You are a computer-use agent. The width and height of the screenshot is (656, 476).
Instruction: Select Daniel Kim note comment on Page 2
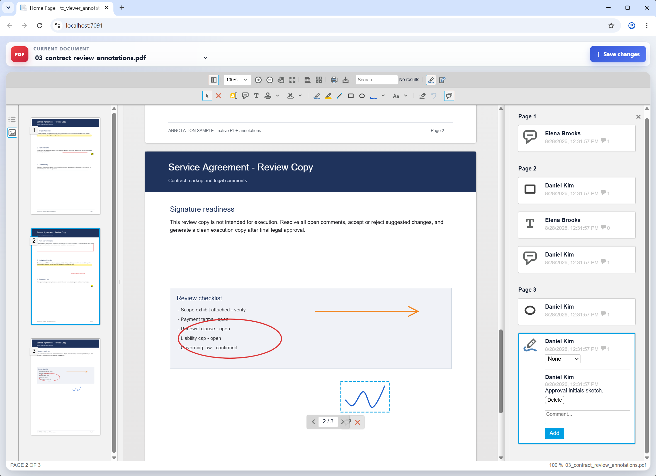577,260
